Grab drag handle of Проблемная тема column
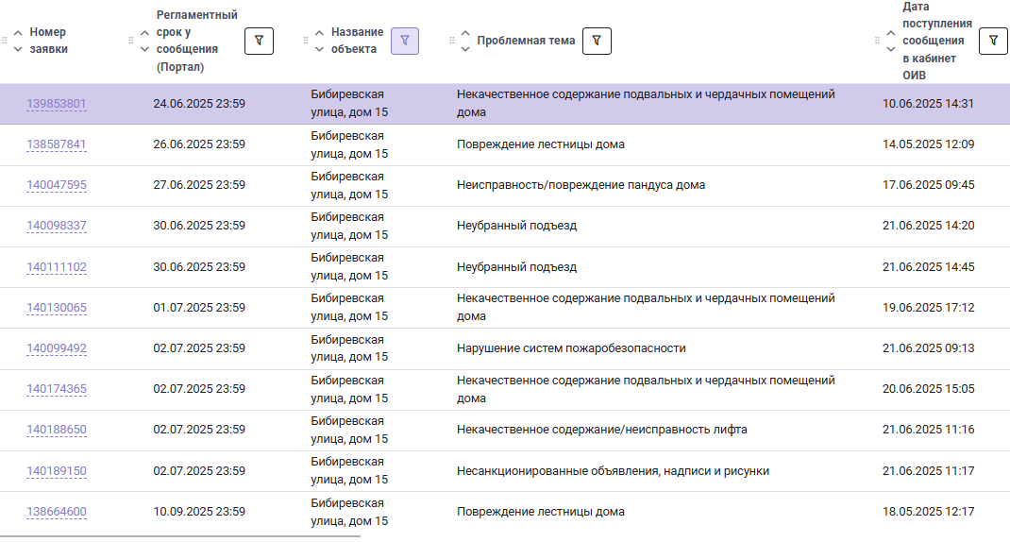1010x542 pixels. (451, 41)
